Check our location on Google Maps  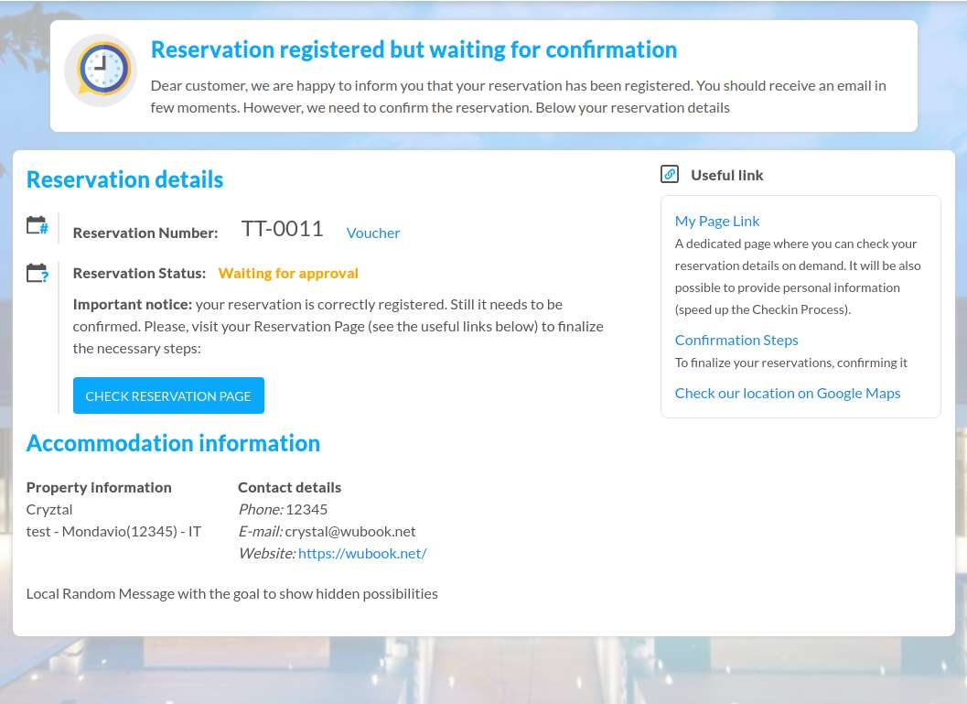787,393
